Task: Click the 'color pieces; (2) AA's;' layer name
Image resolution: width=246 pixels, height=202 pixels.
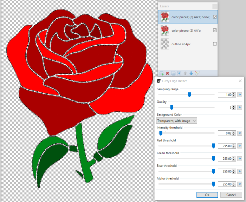Action: (x=186, y=31)
